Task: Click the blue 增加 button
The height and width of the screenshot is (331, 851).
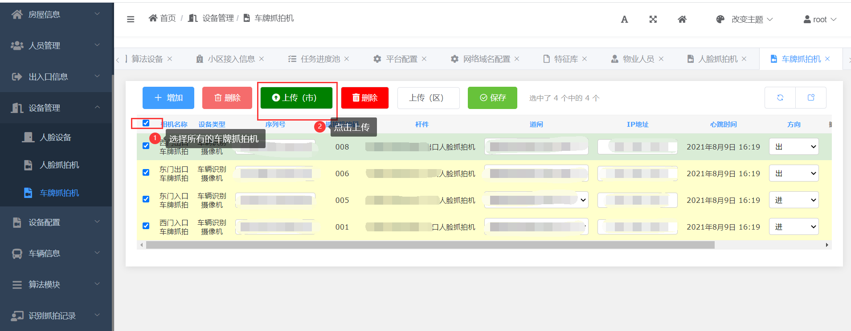Action: (168, 98)
